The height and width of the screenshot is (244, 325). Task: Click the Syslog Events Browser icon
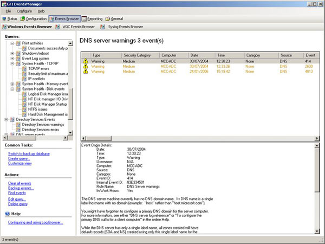pyautogui.click(x=102, y=27)
